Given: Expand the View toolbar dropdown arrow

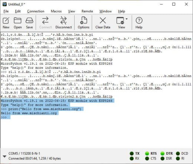Looking at the screenshot, I should (127, 19).
